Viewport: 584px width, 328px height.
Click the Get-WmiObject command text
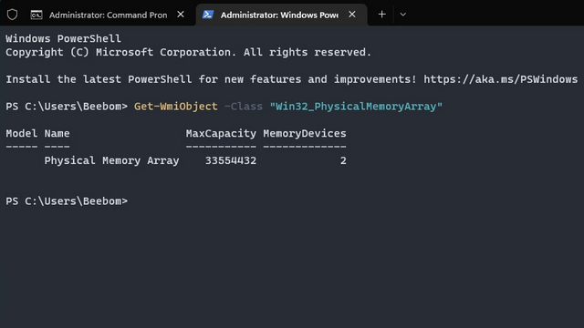tap(176, 107)
